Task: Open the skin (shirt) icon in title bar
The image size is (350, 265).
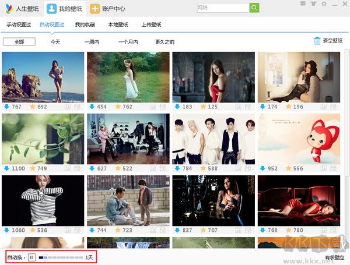Action: 313,4
